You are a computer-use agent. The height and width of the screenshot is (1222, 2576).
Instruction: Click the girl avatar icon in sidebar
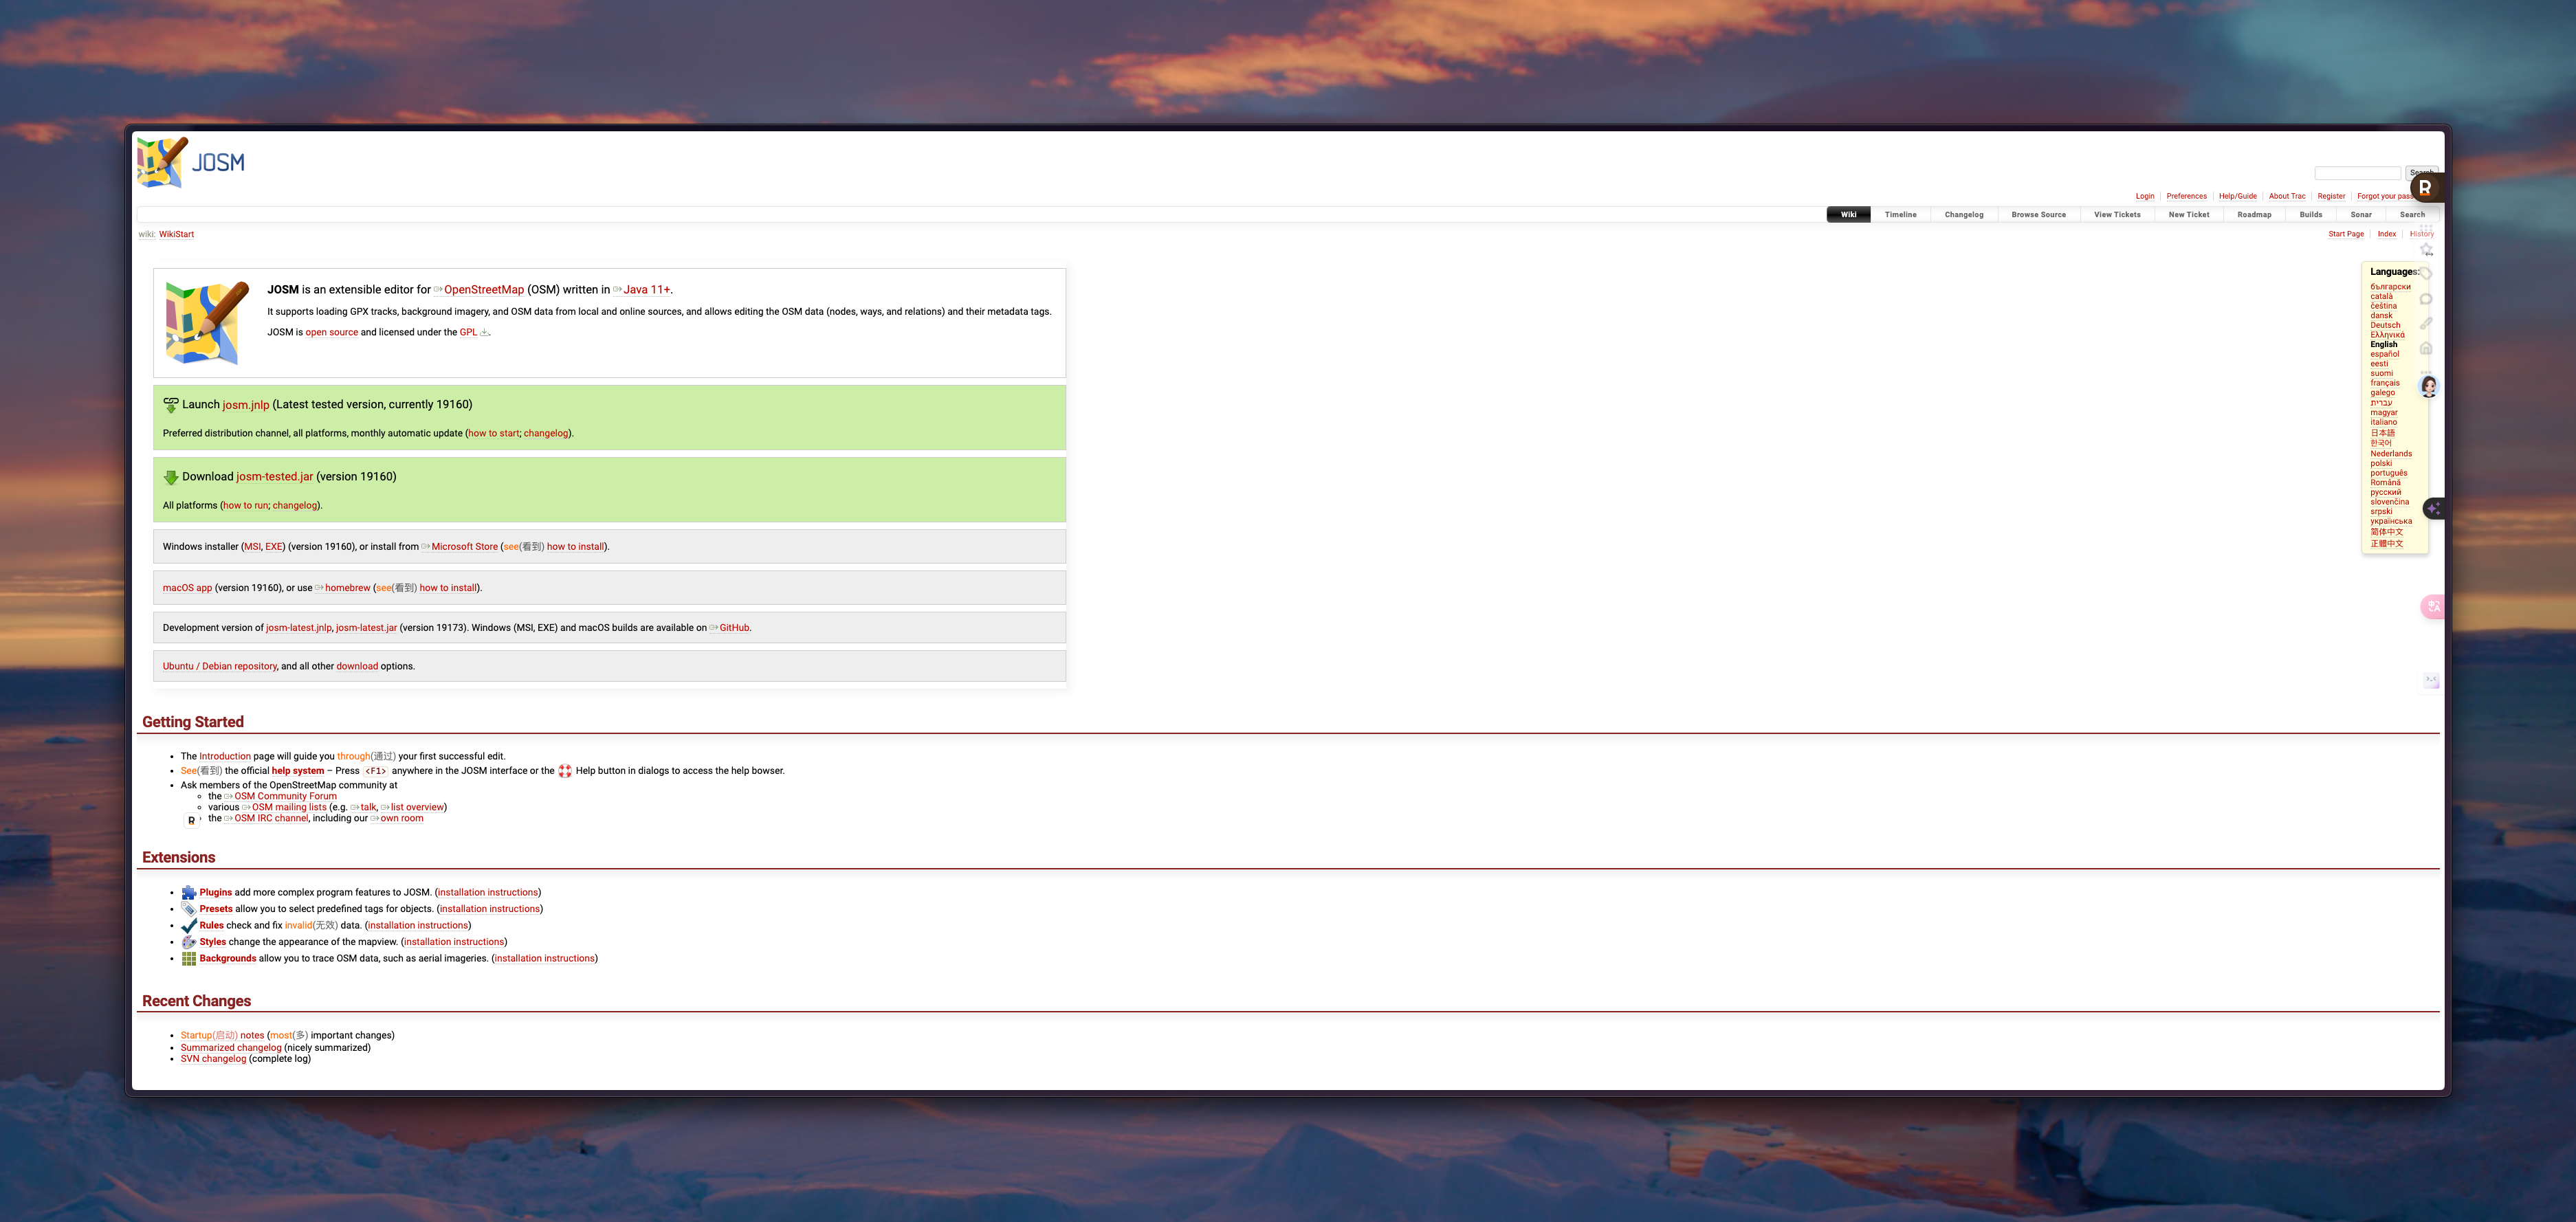pyautogui.click(x=2429, y=387)
